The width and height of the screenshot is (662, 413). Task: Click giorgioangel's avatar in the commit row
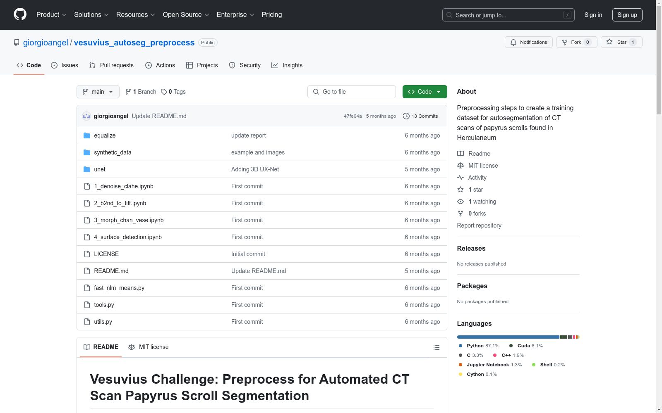(x=86, y=116)
